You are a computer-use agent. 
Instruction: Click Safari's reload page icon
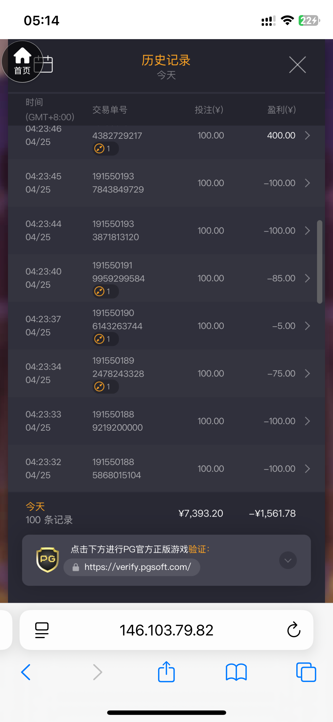pyautogui.click(x=294, y=630)
